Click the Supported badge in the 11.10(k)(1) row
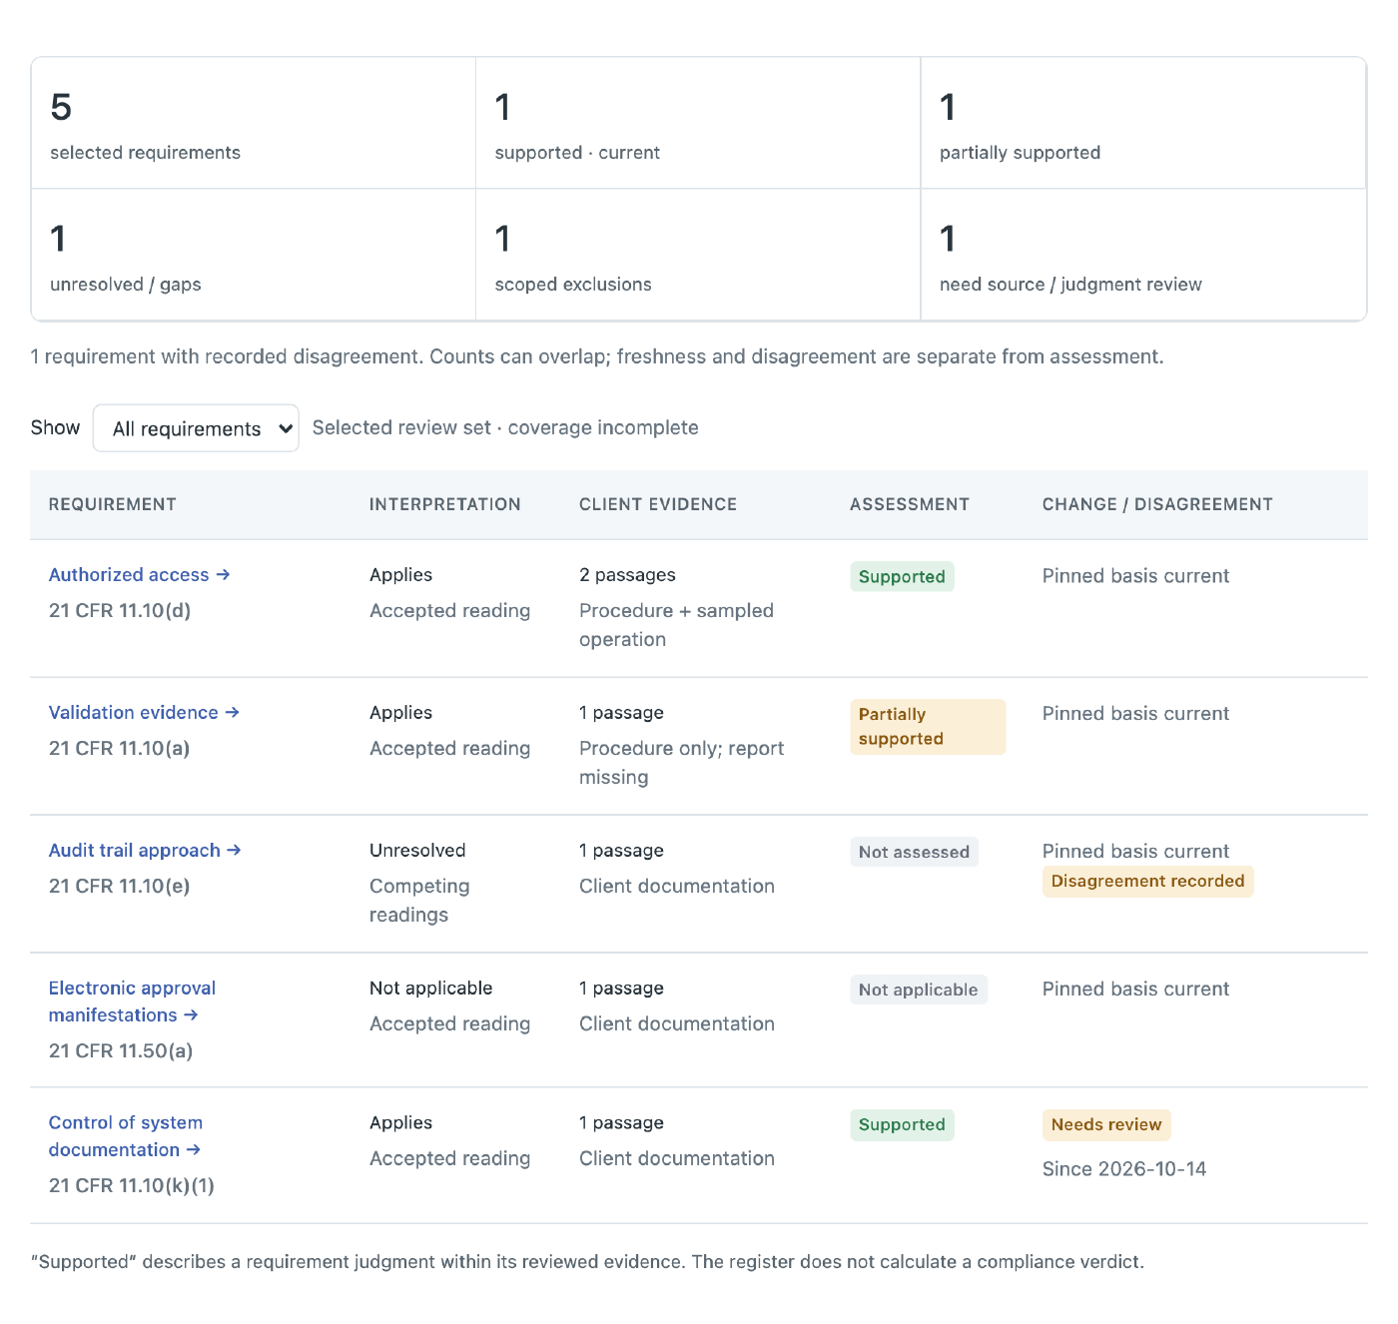 [x=902, y=1125]
